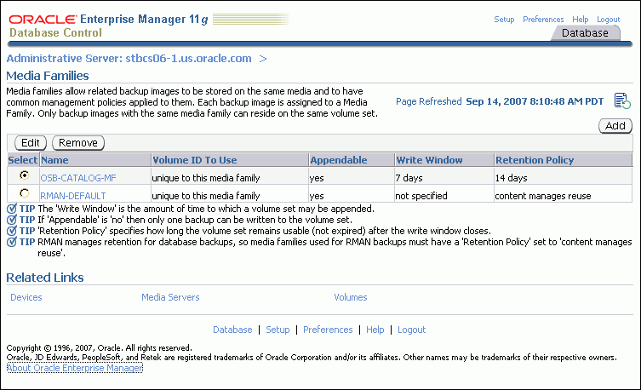Select the OSB-CATALOG-MF radio button
This screenshot has width=641, height=390.
point(24,175)
